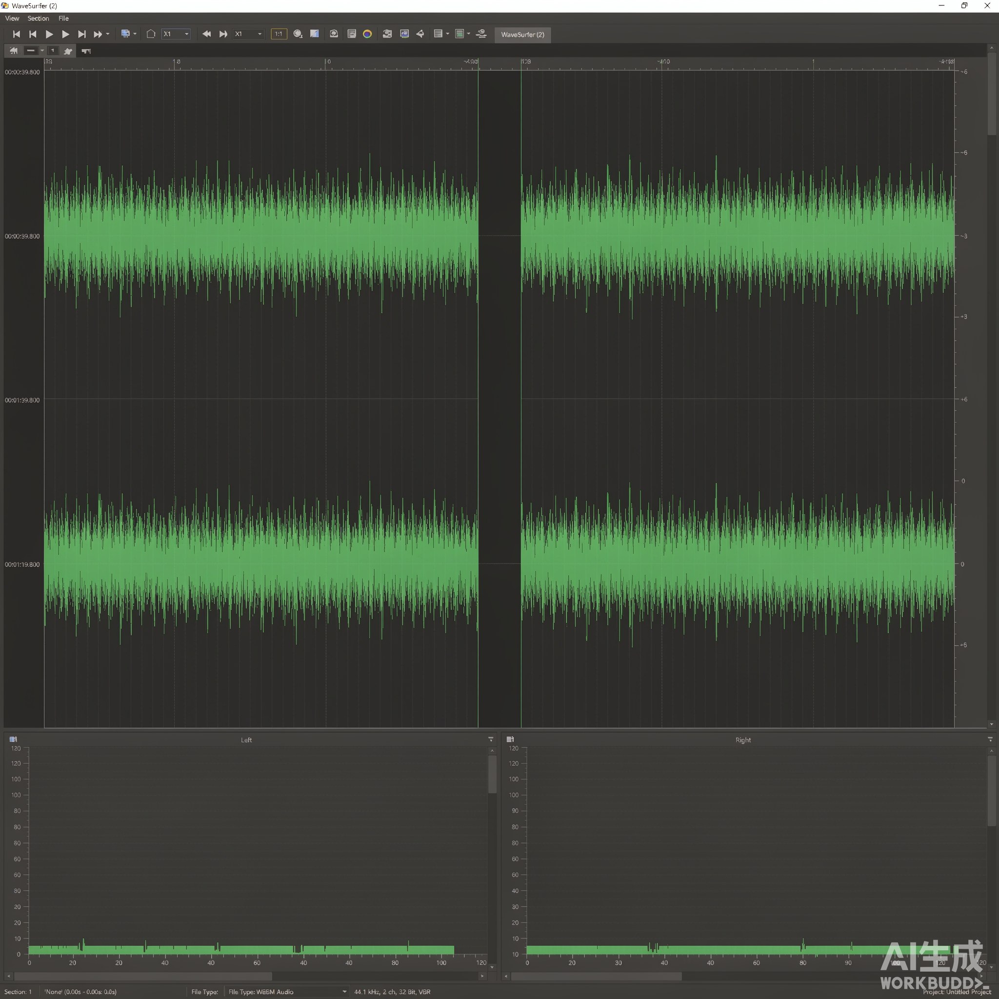Click the pentagon home-shaped icon

click(x=151, y=34)
